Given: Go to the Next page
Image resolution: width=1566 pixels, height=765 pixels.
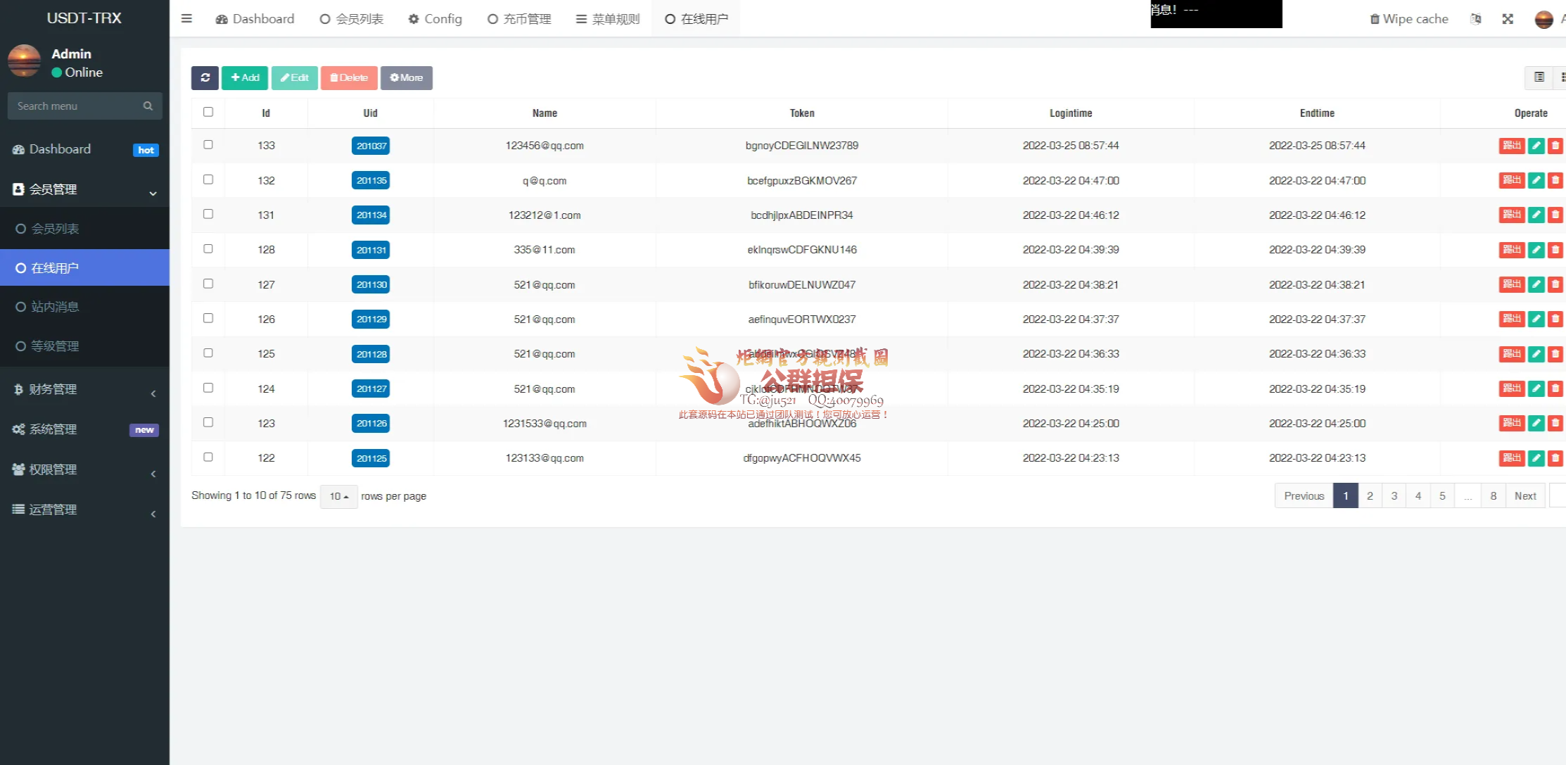Looking at the screenshot, I should pos(1524,496).
